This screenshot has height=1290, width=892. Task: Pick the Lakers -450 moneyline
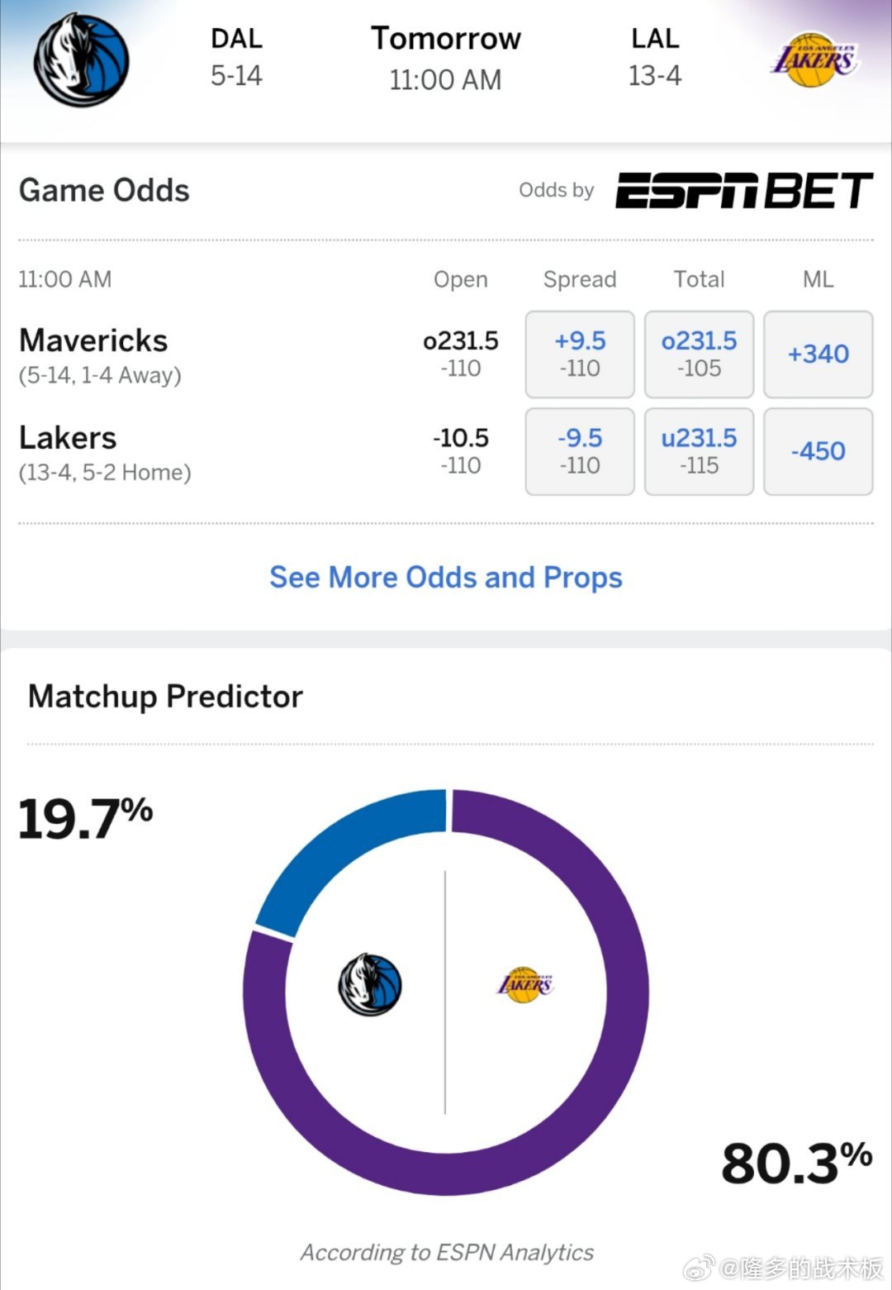coord(818,451)
